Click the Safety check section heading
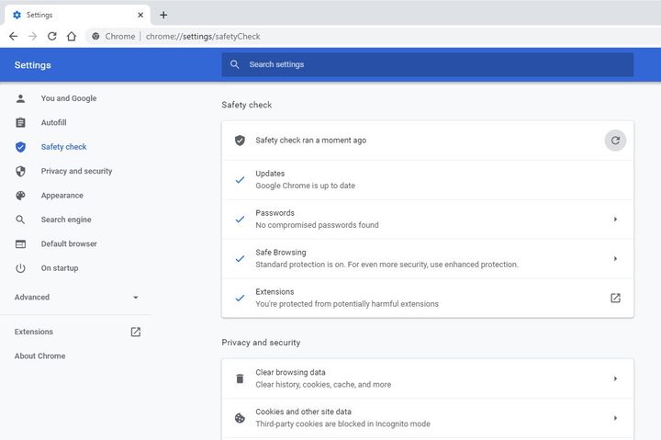Screen dimensions: 661x440 click(247, 105)
